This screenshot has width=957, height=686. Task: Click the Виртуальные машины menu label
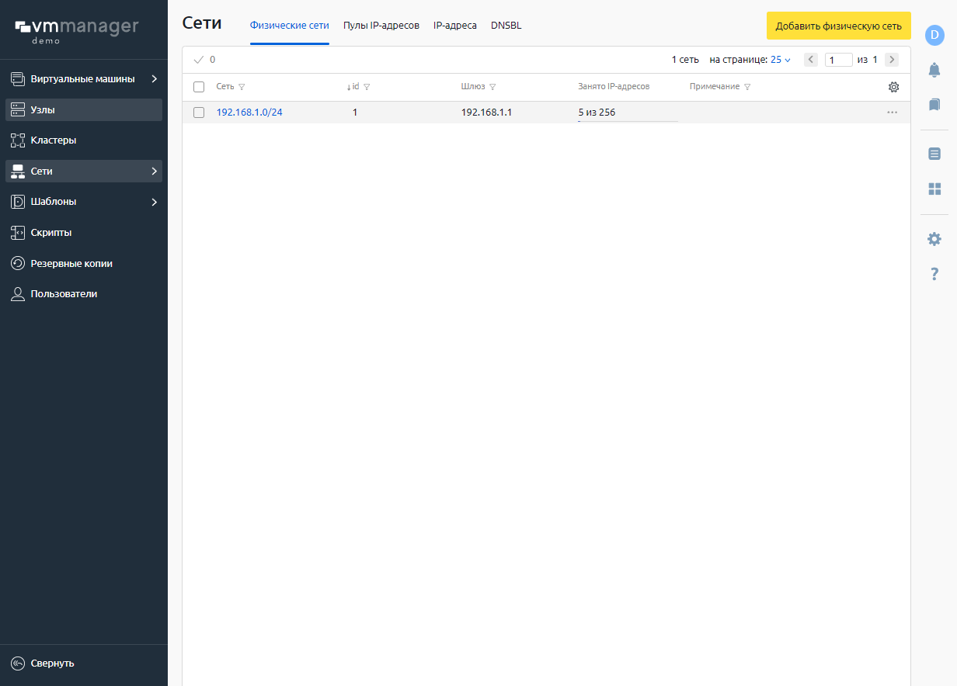click(83, 79)
